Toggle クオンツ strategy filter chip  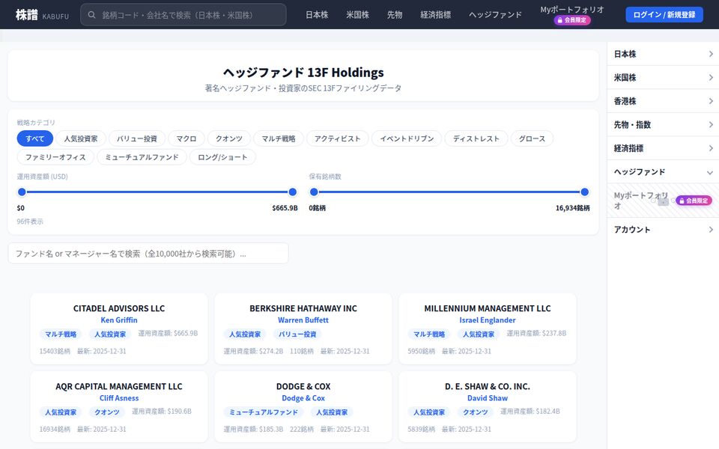point(229,138)
